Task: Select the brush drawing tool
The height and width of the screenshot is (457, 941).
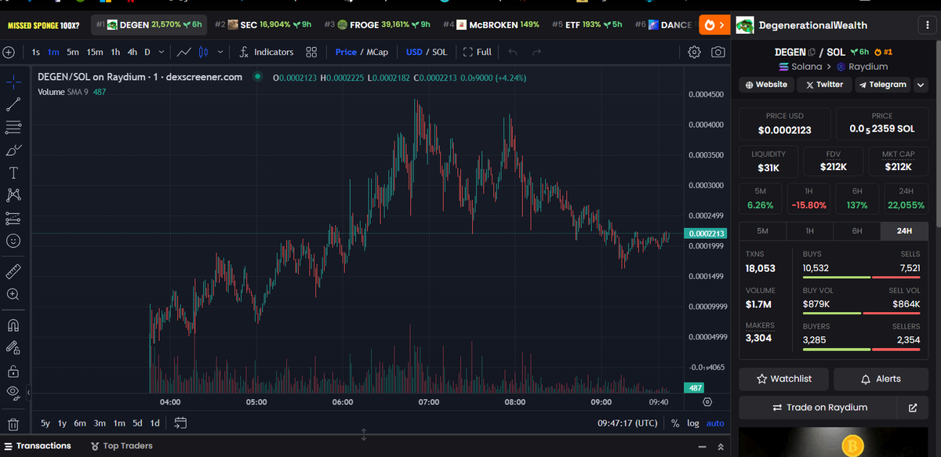Action: [13, 150]
